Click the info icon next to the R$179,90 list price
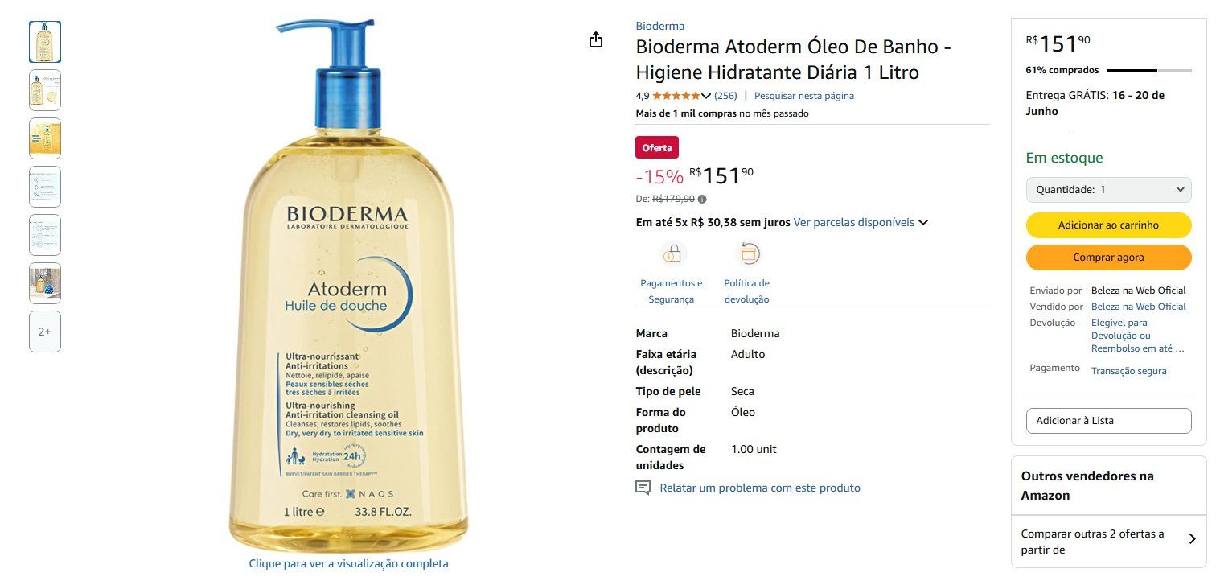1216x581 pixels. pos(702,199)
